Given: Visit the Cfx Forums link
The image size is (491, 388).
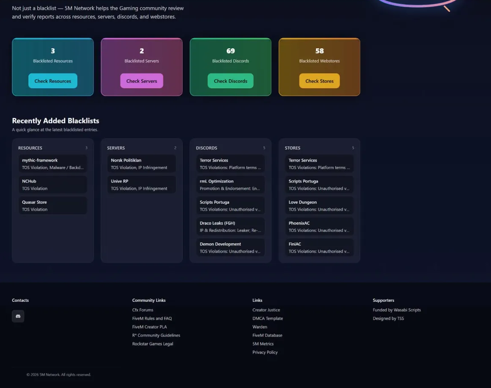Looking at the screenshot, I should (142, 310).
